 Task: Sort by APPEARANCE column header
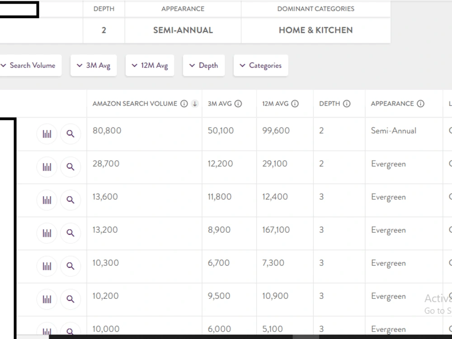392,104
